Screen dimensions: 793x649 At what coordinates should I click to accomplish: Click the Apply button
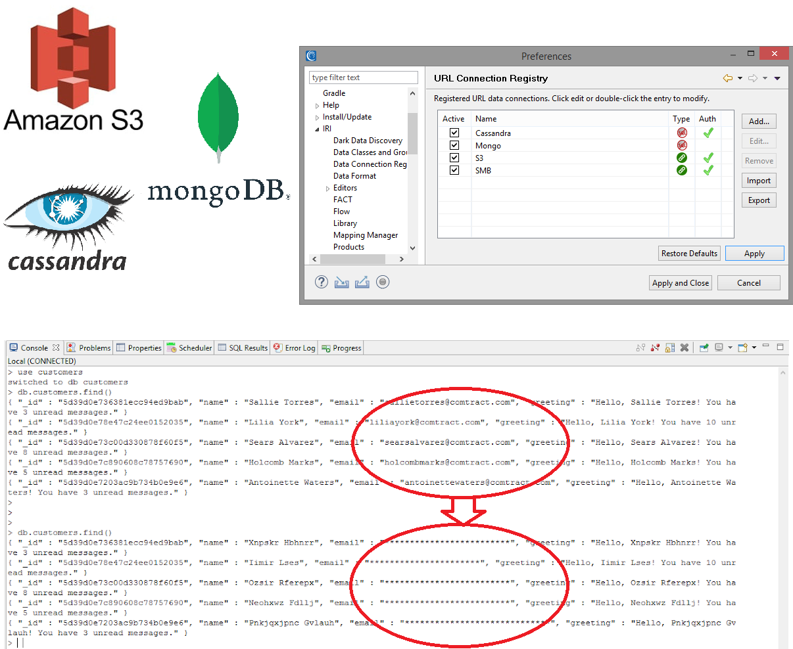click(755, 254)
